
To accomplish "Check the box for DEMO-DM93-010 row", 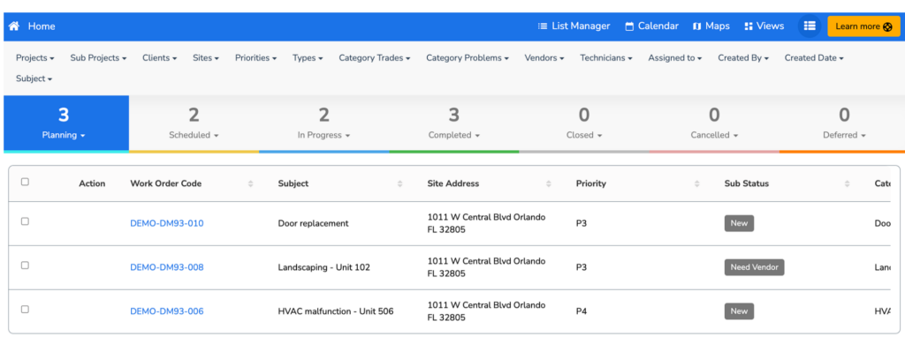I will pos(25,221).
